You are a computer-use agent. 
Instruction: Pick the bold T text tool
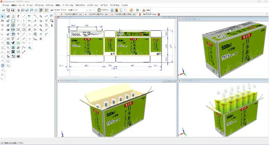[18, 16]
